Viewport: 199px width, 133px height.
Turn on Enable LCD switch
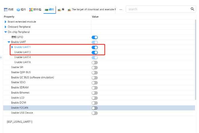95,98
